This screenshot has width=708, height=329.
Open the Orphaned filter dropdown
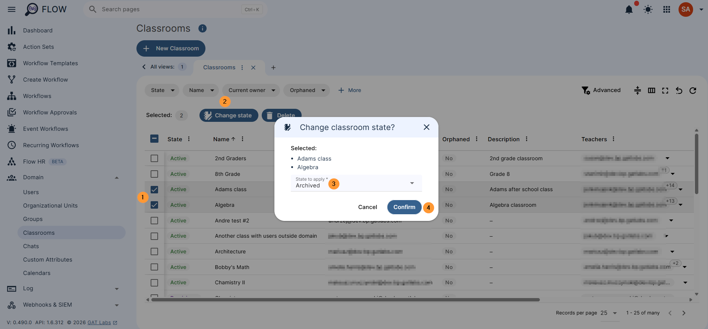click(x=306, y=90)
